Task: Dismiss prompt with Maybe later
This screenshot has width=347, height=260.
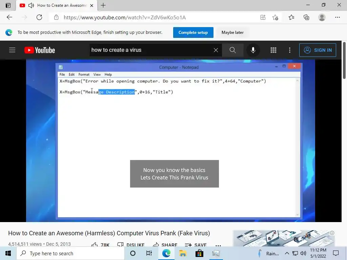Action: (x=232, y=32)
